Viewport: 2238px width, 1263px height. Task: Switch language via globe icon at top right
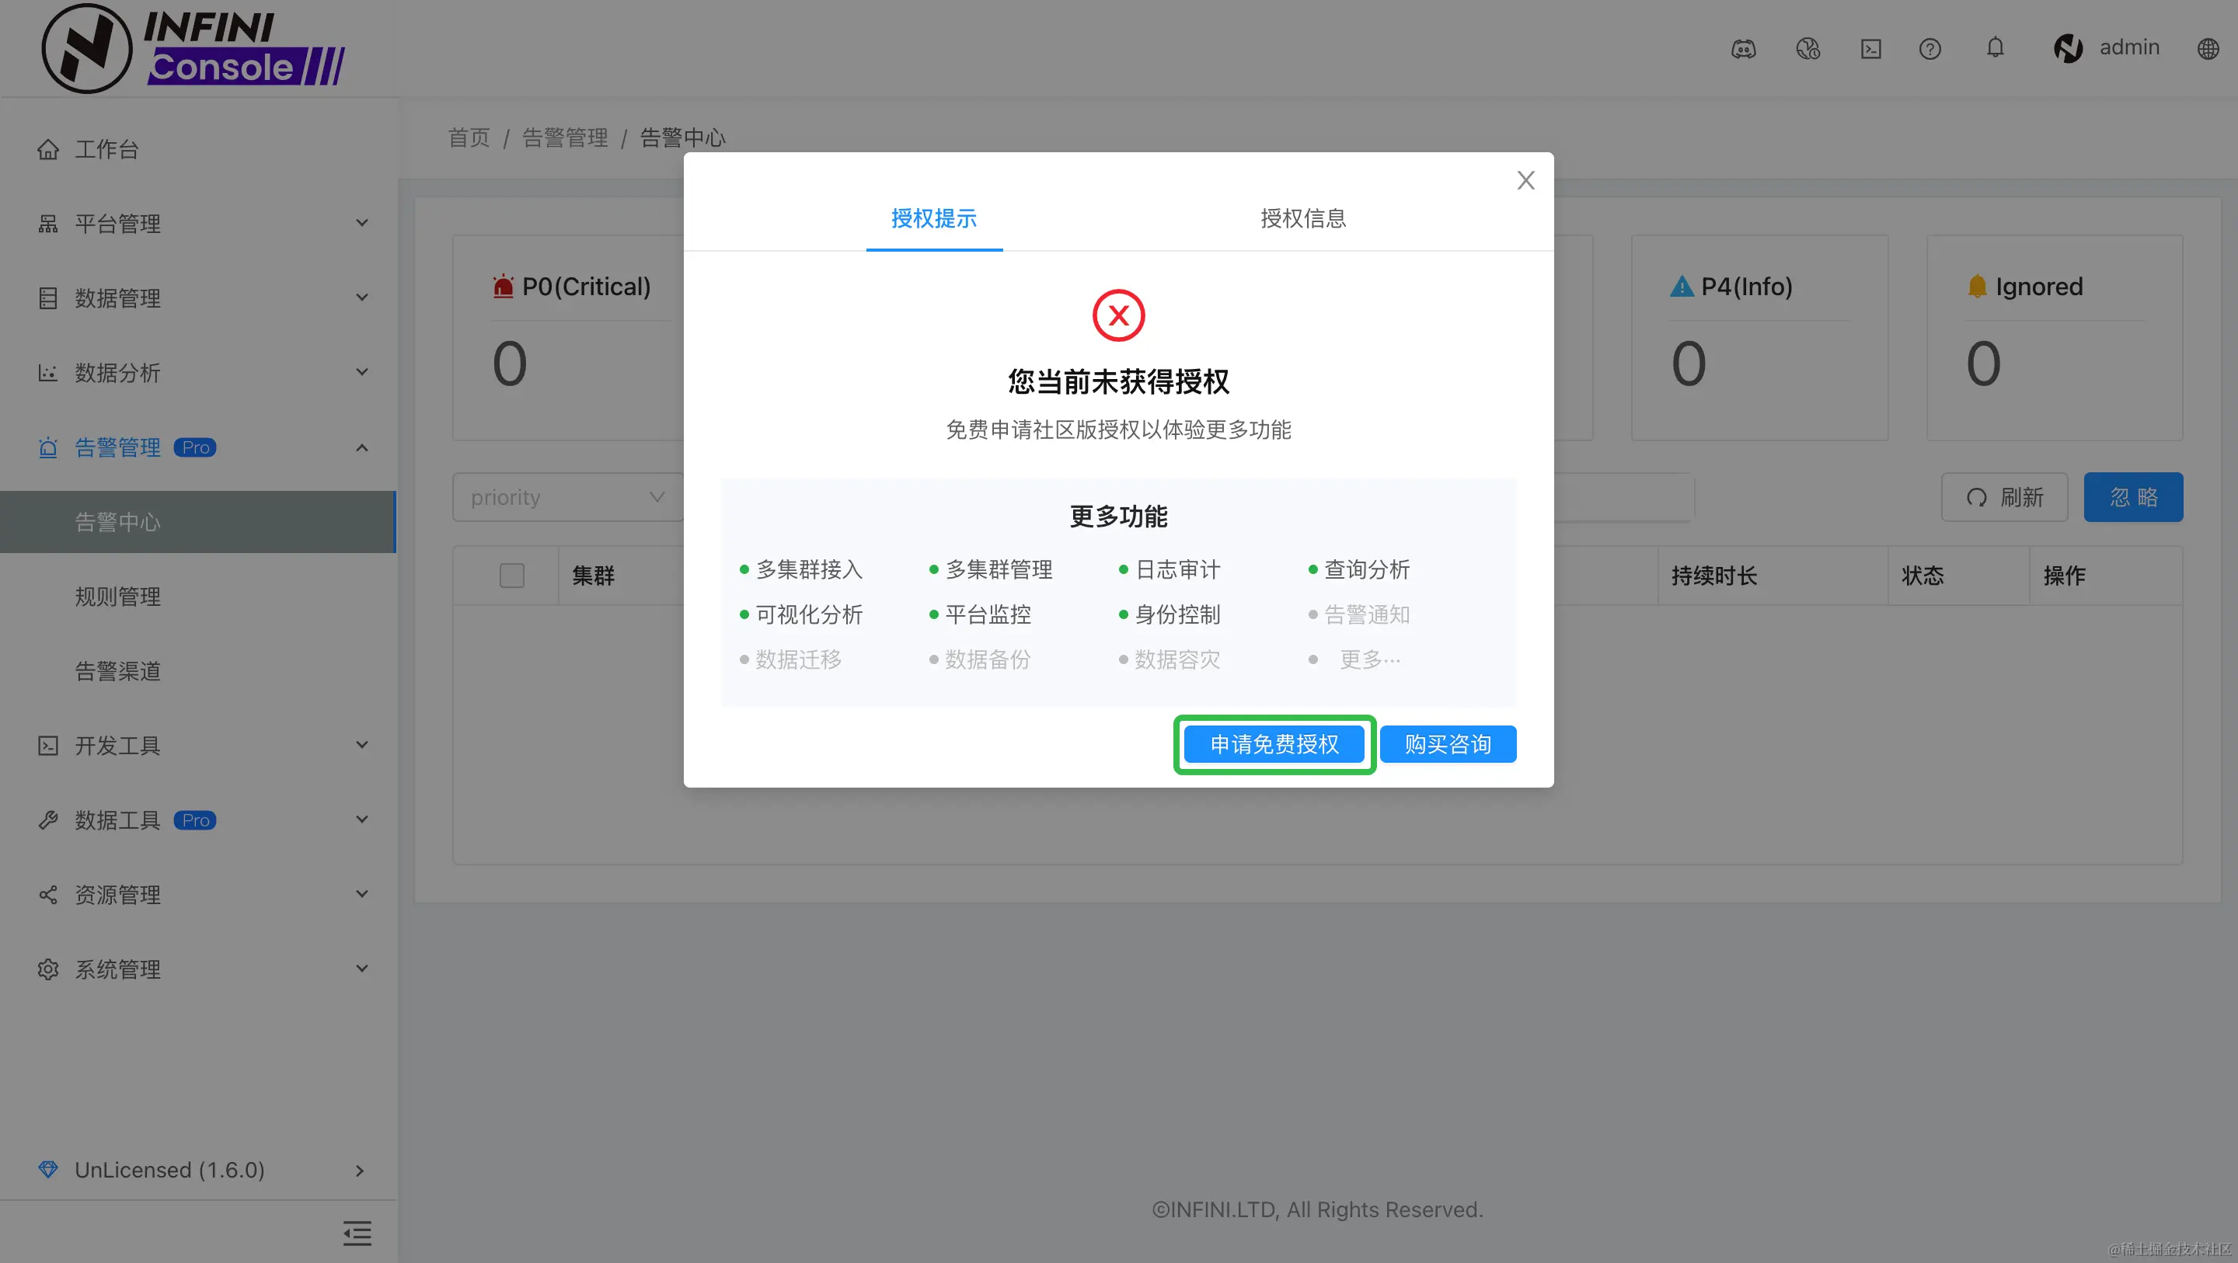(x=2209, y=49)
